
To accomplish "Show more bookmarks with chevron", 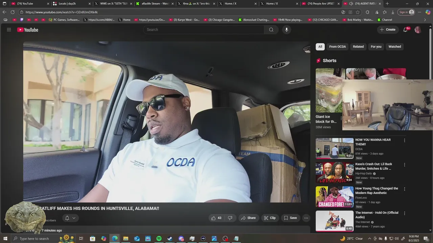I will click(425, 20).
